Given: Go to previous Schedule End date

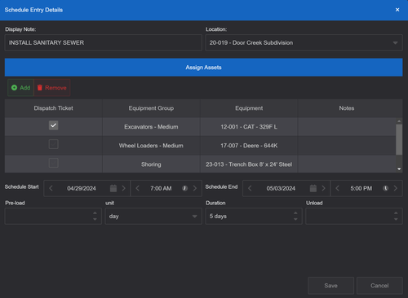Looking at the screenshot, I should [x=250, y=188].
